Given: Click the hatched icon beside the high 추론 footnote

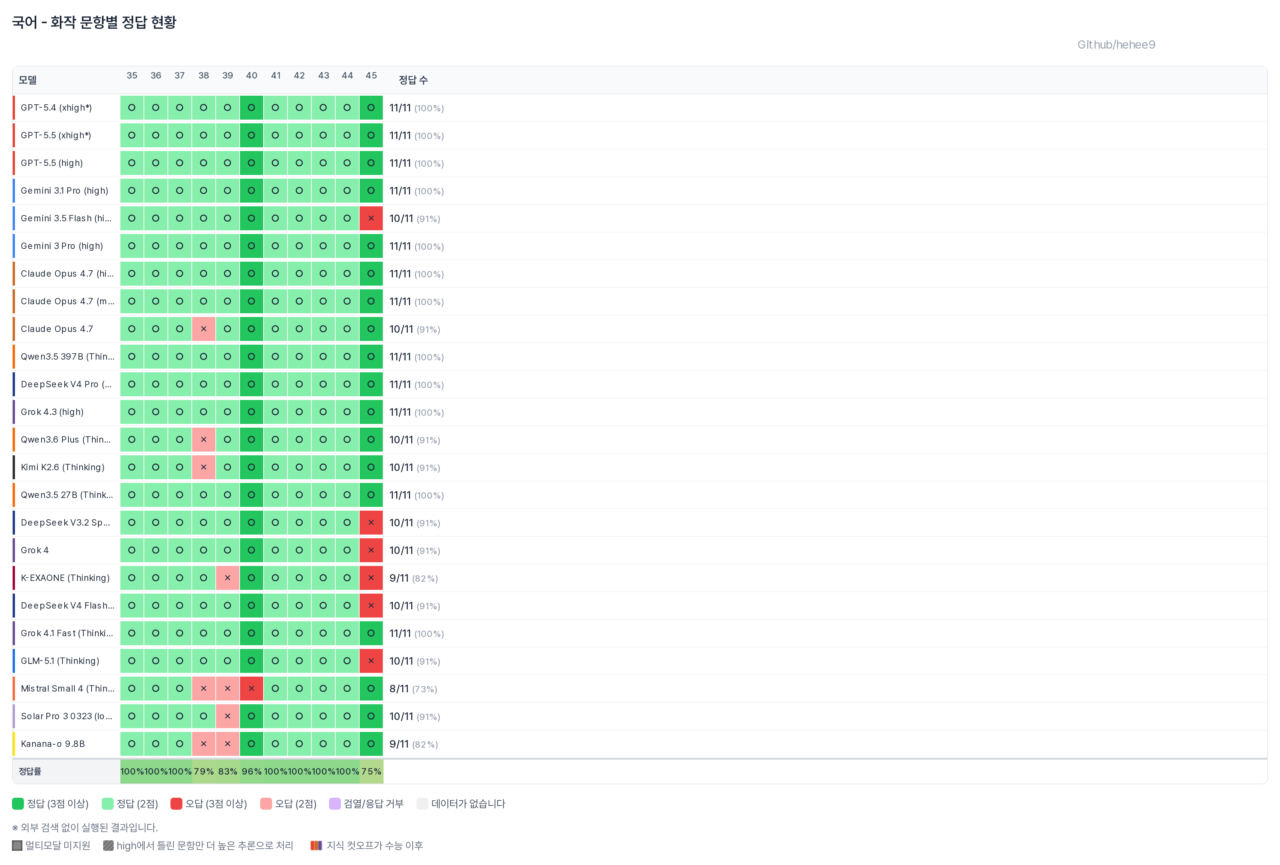Looking at the screenshot, I should click(108, 845).
